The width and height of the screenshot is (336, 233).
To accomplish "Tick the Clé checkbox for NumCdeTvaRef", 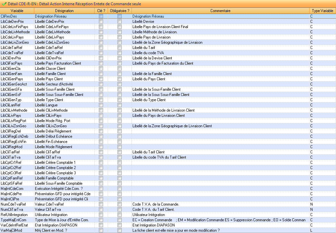I will coord(101,204).
